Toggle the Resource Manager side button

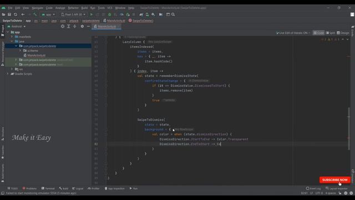2,54
